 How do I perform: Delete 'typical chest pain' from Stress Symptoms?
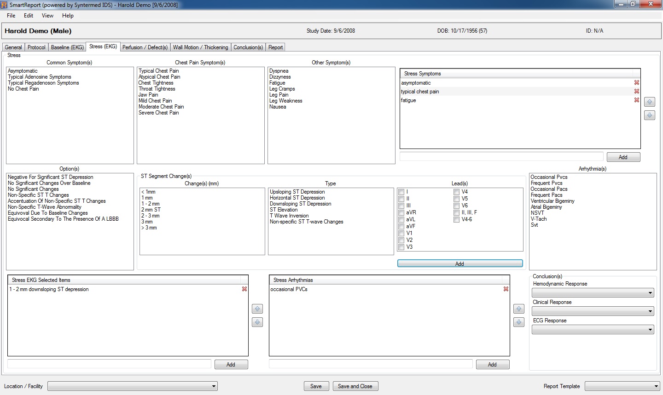(x=637, y=92)
